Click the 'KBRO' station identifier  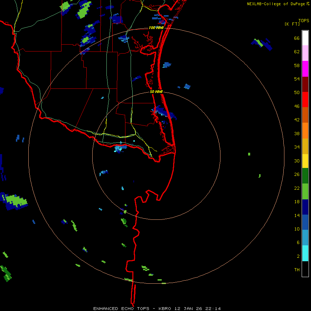point(164,309)
